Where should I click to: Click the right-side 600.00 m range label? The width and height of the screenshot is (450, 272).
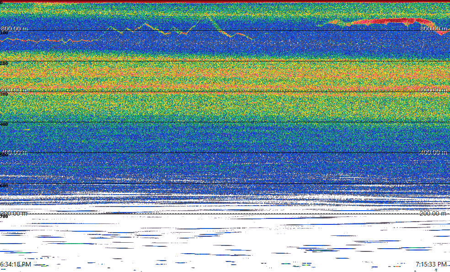pyautogui.click(x=434, y=90)
